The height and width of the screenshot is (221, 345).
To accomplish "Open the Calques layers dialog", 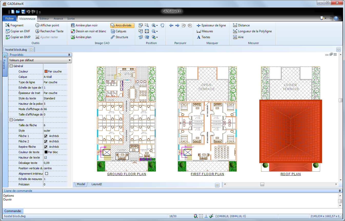I will coord(119,31).
